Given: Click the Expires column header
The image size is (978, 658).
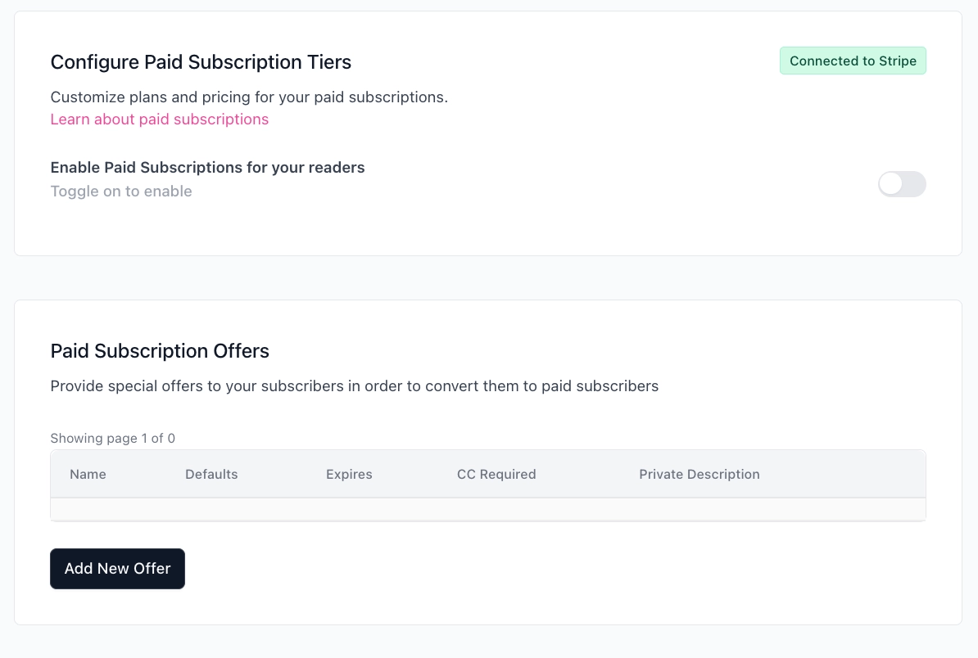Looking at the screenshot, I should click(x=349, y=475).
